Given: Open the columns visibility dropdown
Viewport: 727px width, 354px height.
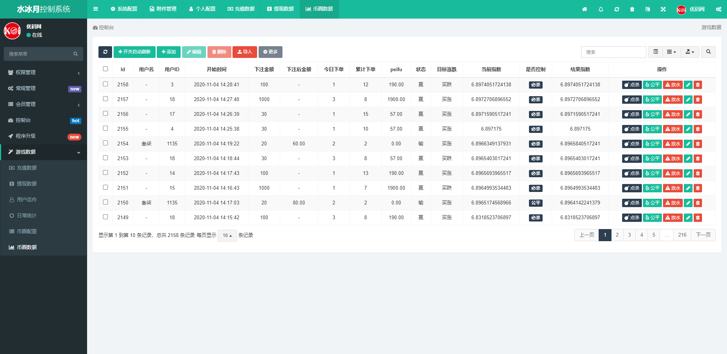Looking at the screenshot, I should (671, 52).
